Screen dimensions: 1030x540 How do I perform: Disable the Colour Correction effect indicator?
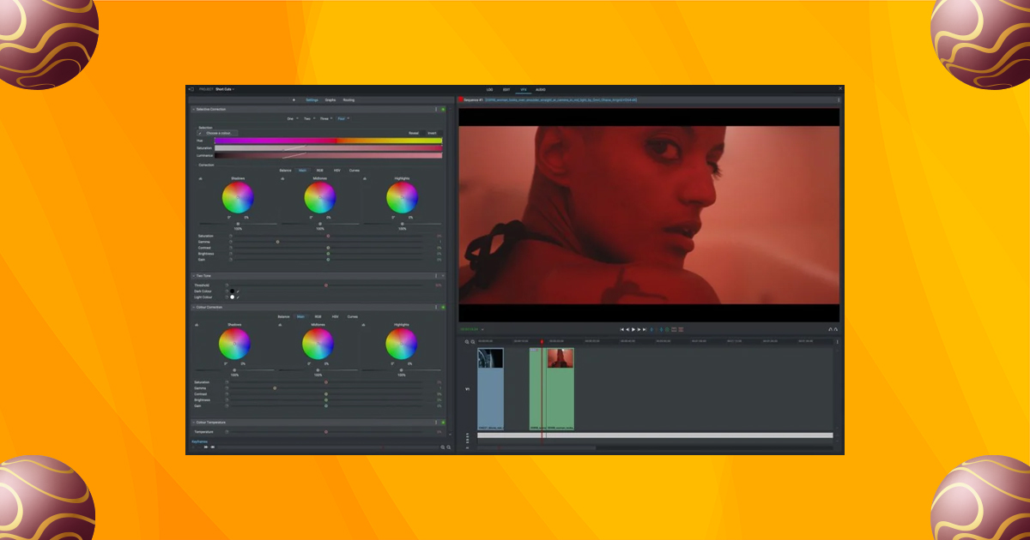[443, 307]
